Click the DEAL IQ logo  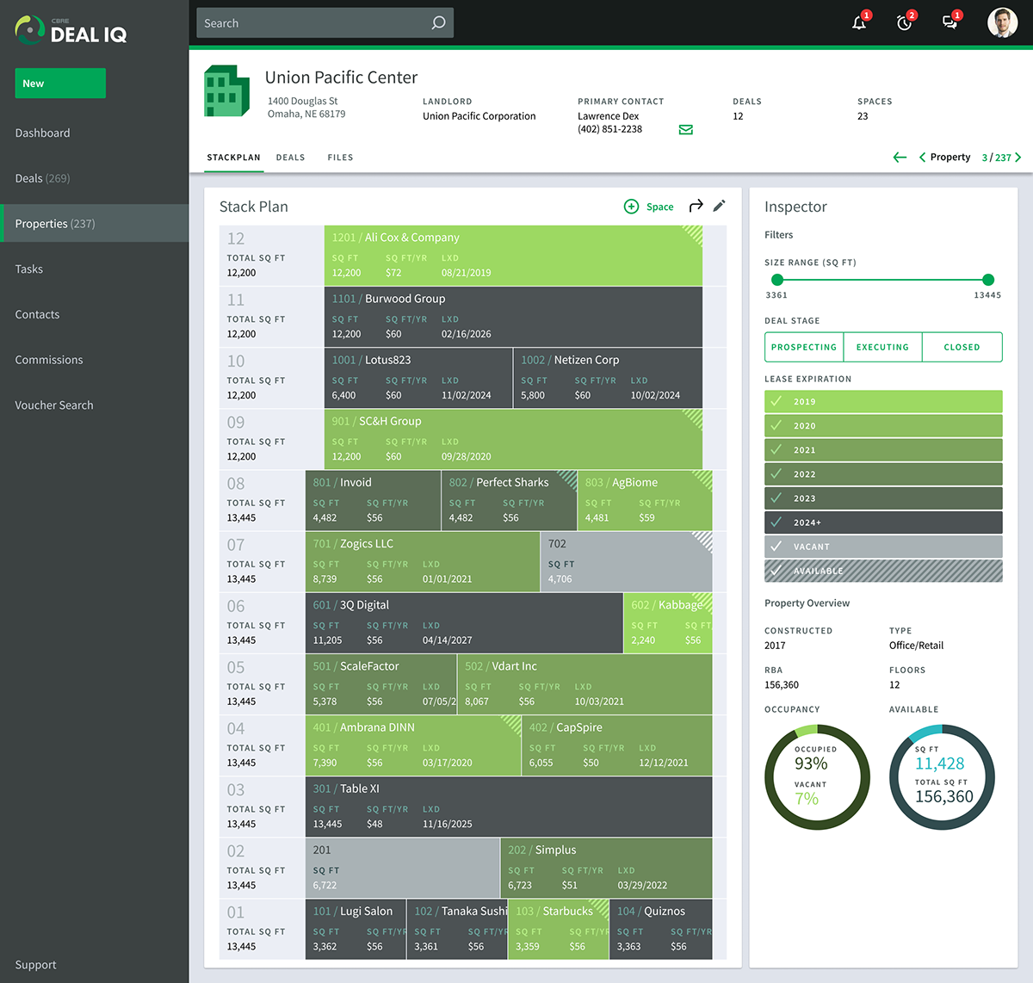coord(71,30)
